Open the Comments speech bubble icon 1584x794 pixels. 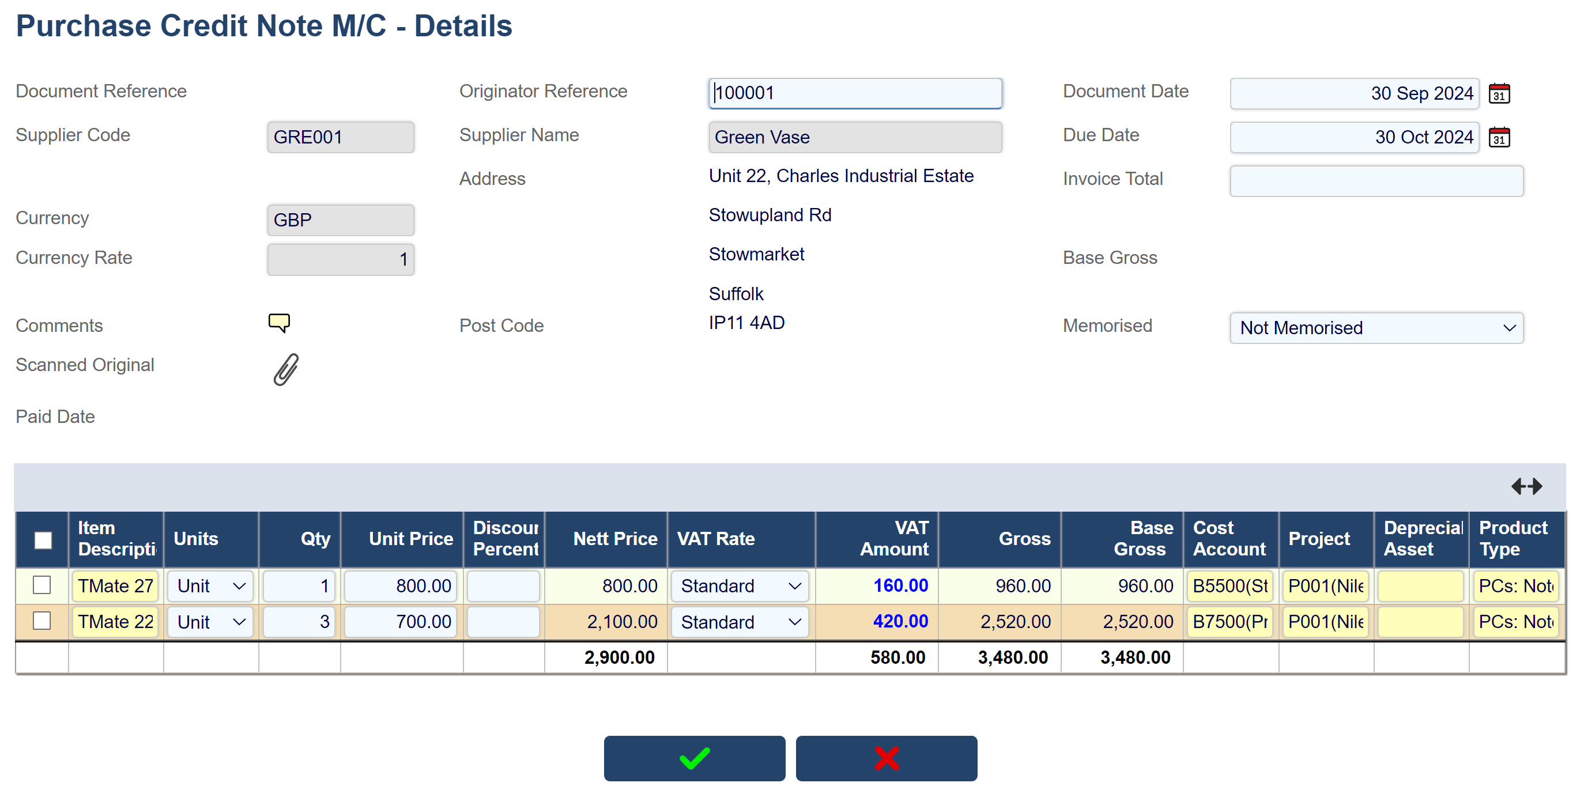point(278,323)
